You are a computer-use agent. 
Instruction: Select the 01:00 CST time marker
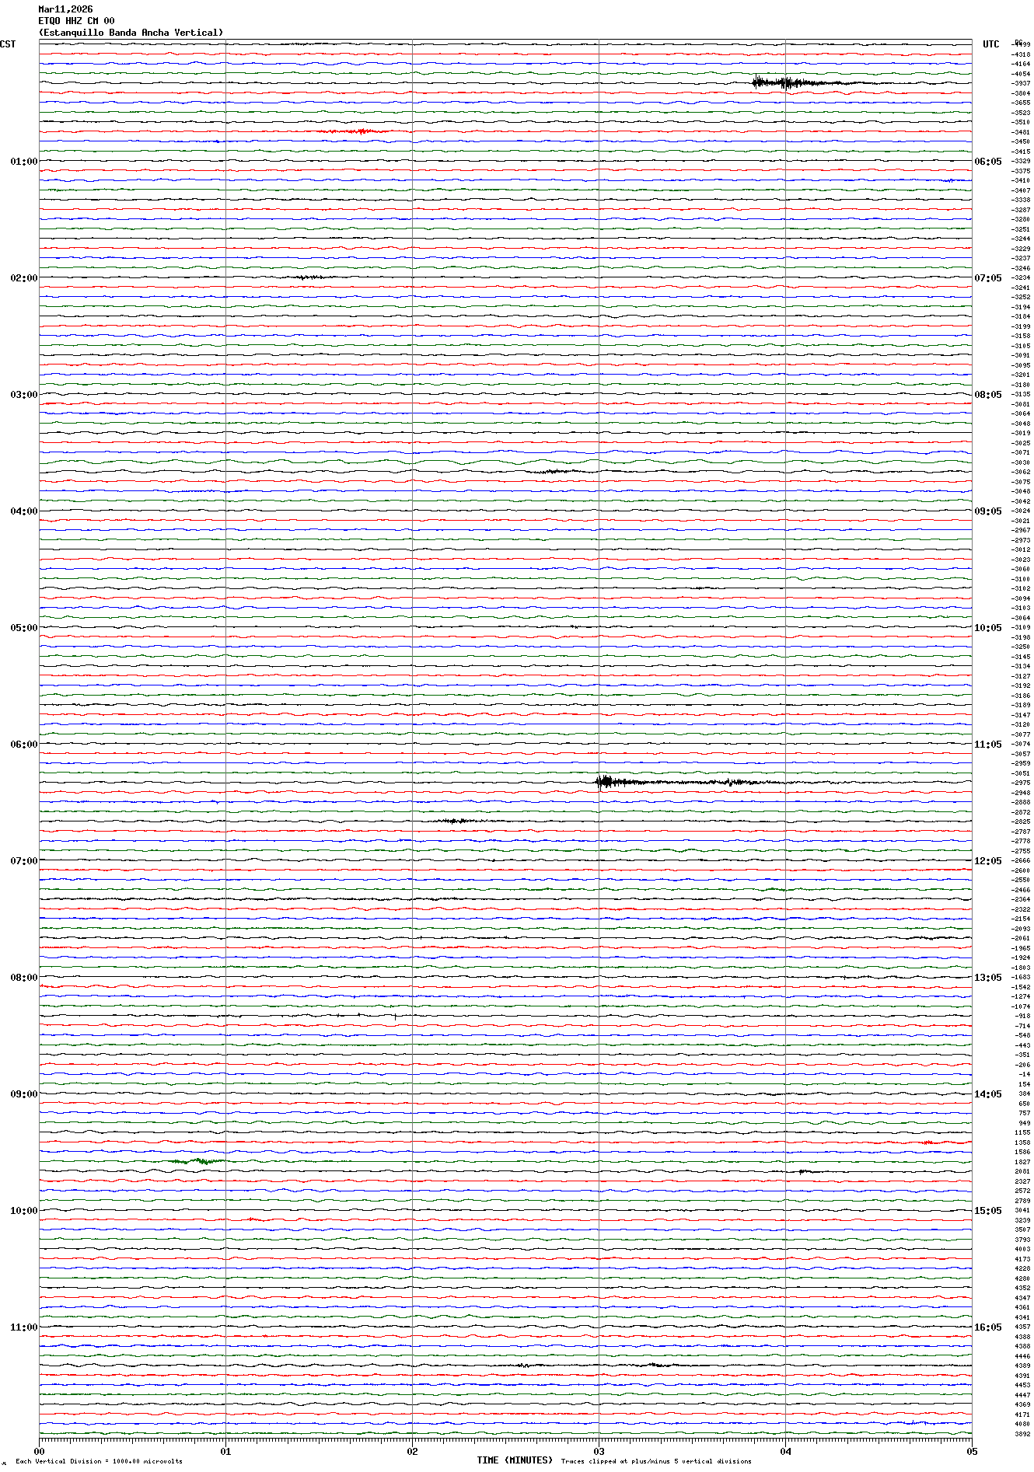tap(23, 162)
